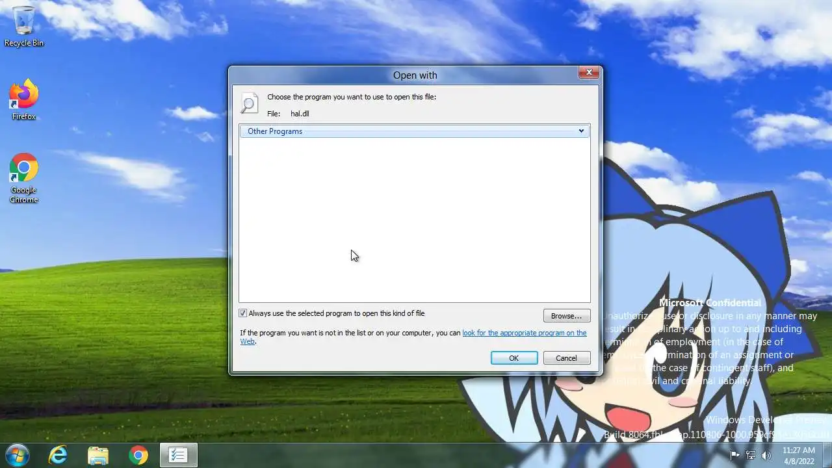The width and height of the screenshot is (832, 468).
Task: Click the magnifier file icon in dialog
Action: [249, 103]
